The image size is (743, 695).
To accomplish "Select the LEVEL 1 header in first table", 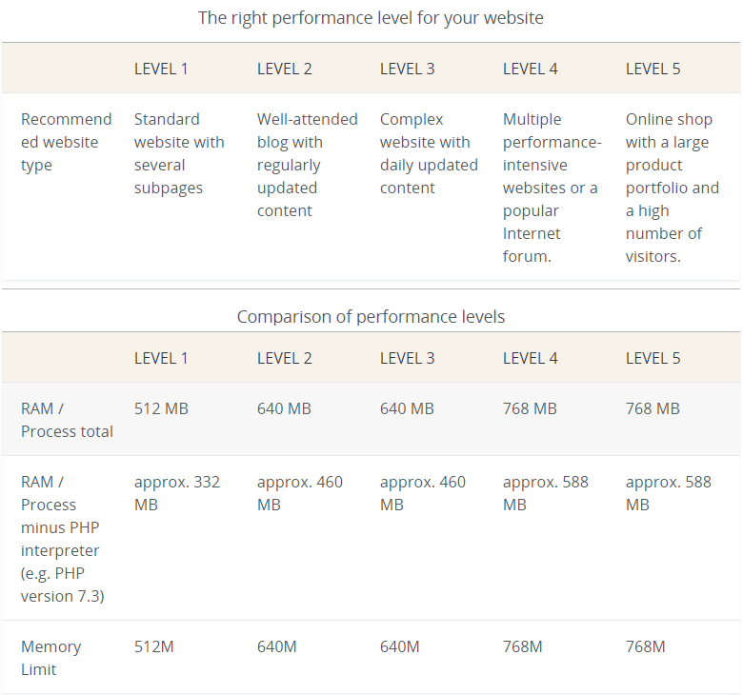I will tap(161, 69).
